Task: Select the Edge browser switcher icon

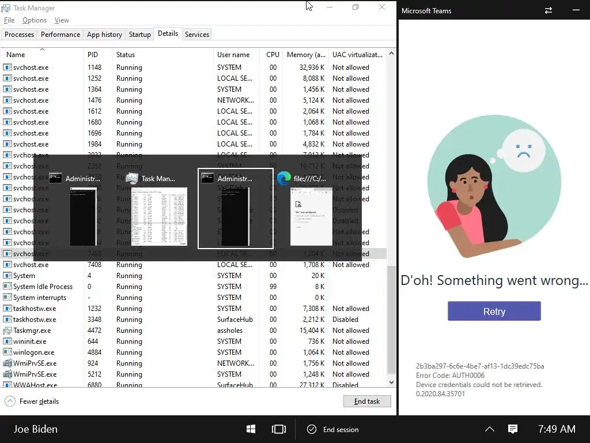Action: pos(283,178)
